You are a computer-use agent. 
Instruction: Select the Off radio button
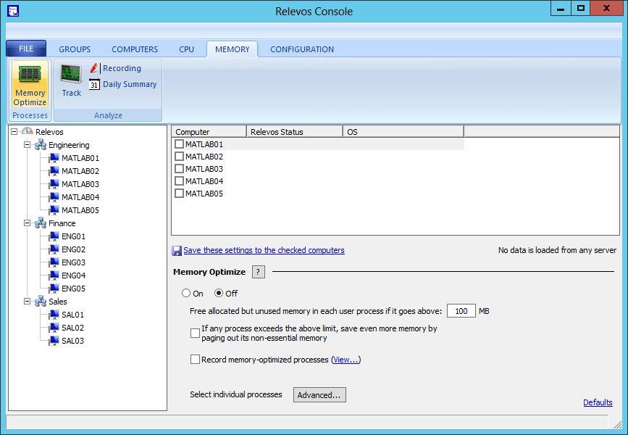219,293
